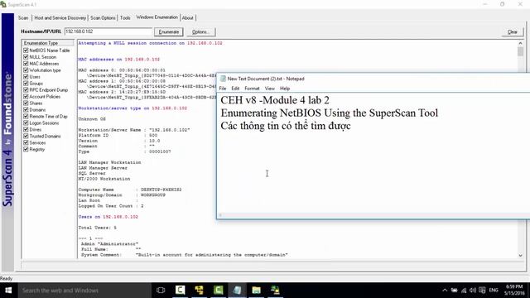Toggle the Account Policies checkbox
The image size is (530, 298).
click(x=26, y=96)
